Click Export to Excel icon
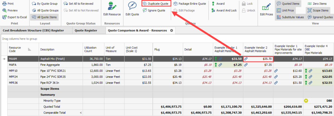334x116 pixels. 4,17
